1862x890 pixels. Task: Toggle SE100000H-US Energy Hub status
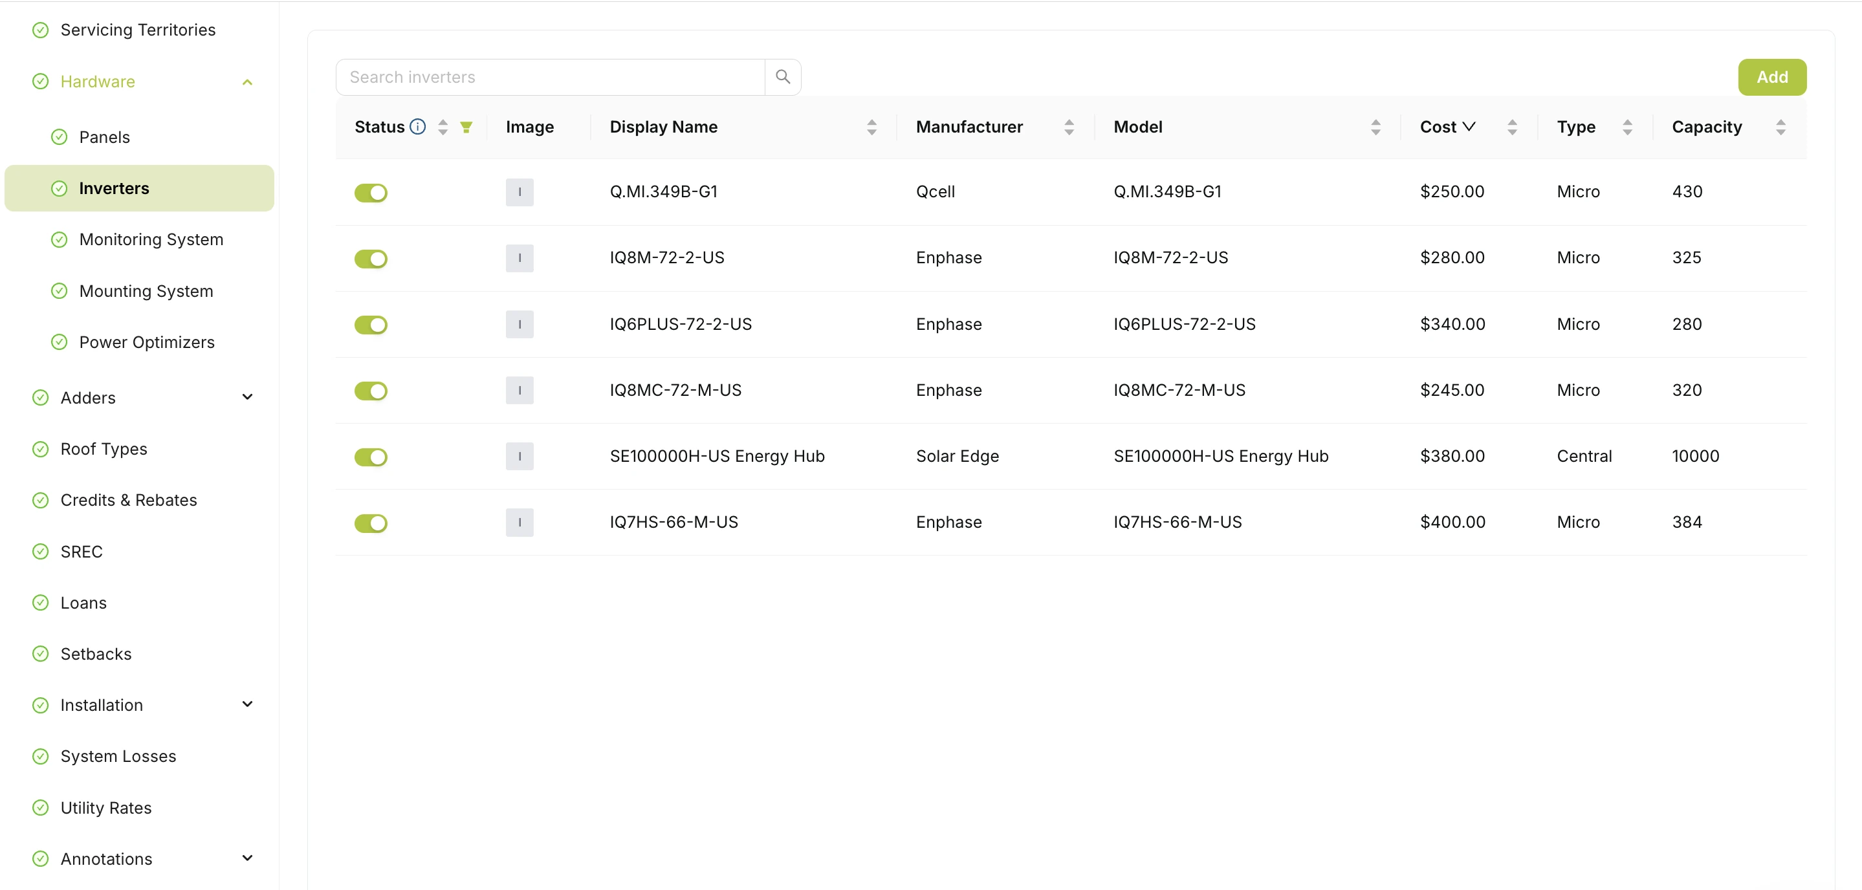click(x=371, y=457)
